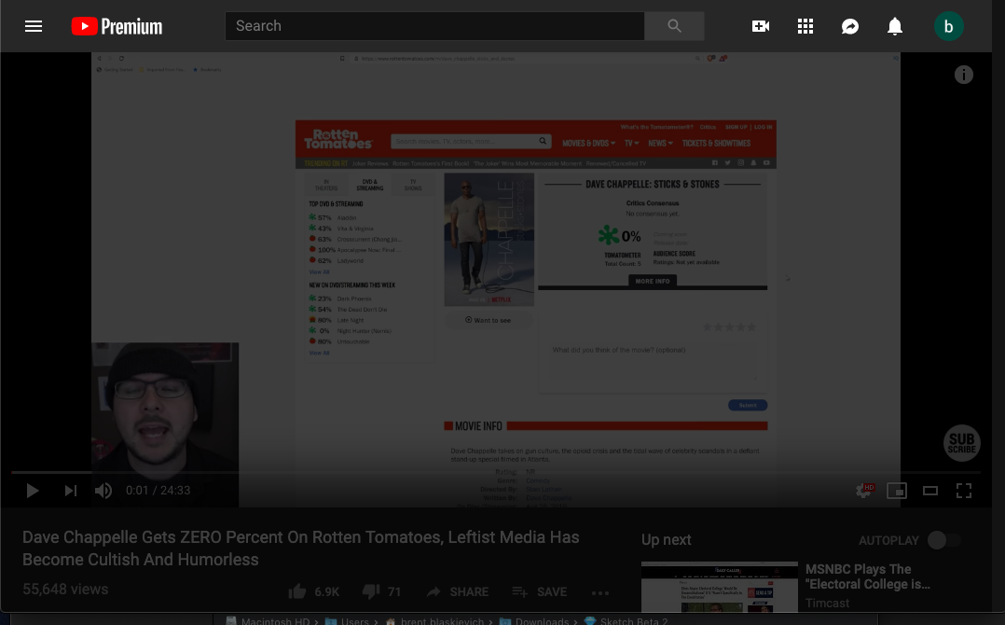This screenshot has width=1005, height=625.
Task: Toggle the Autoplay switch
Action: click(x=943, y=540)
